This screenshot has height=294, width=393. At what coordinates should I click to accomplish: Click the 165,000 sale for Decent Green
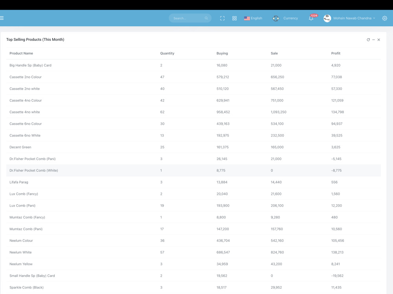(277, 147)
